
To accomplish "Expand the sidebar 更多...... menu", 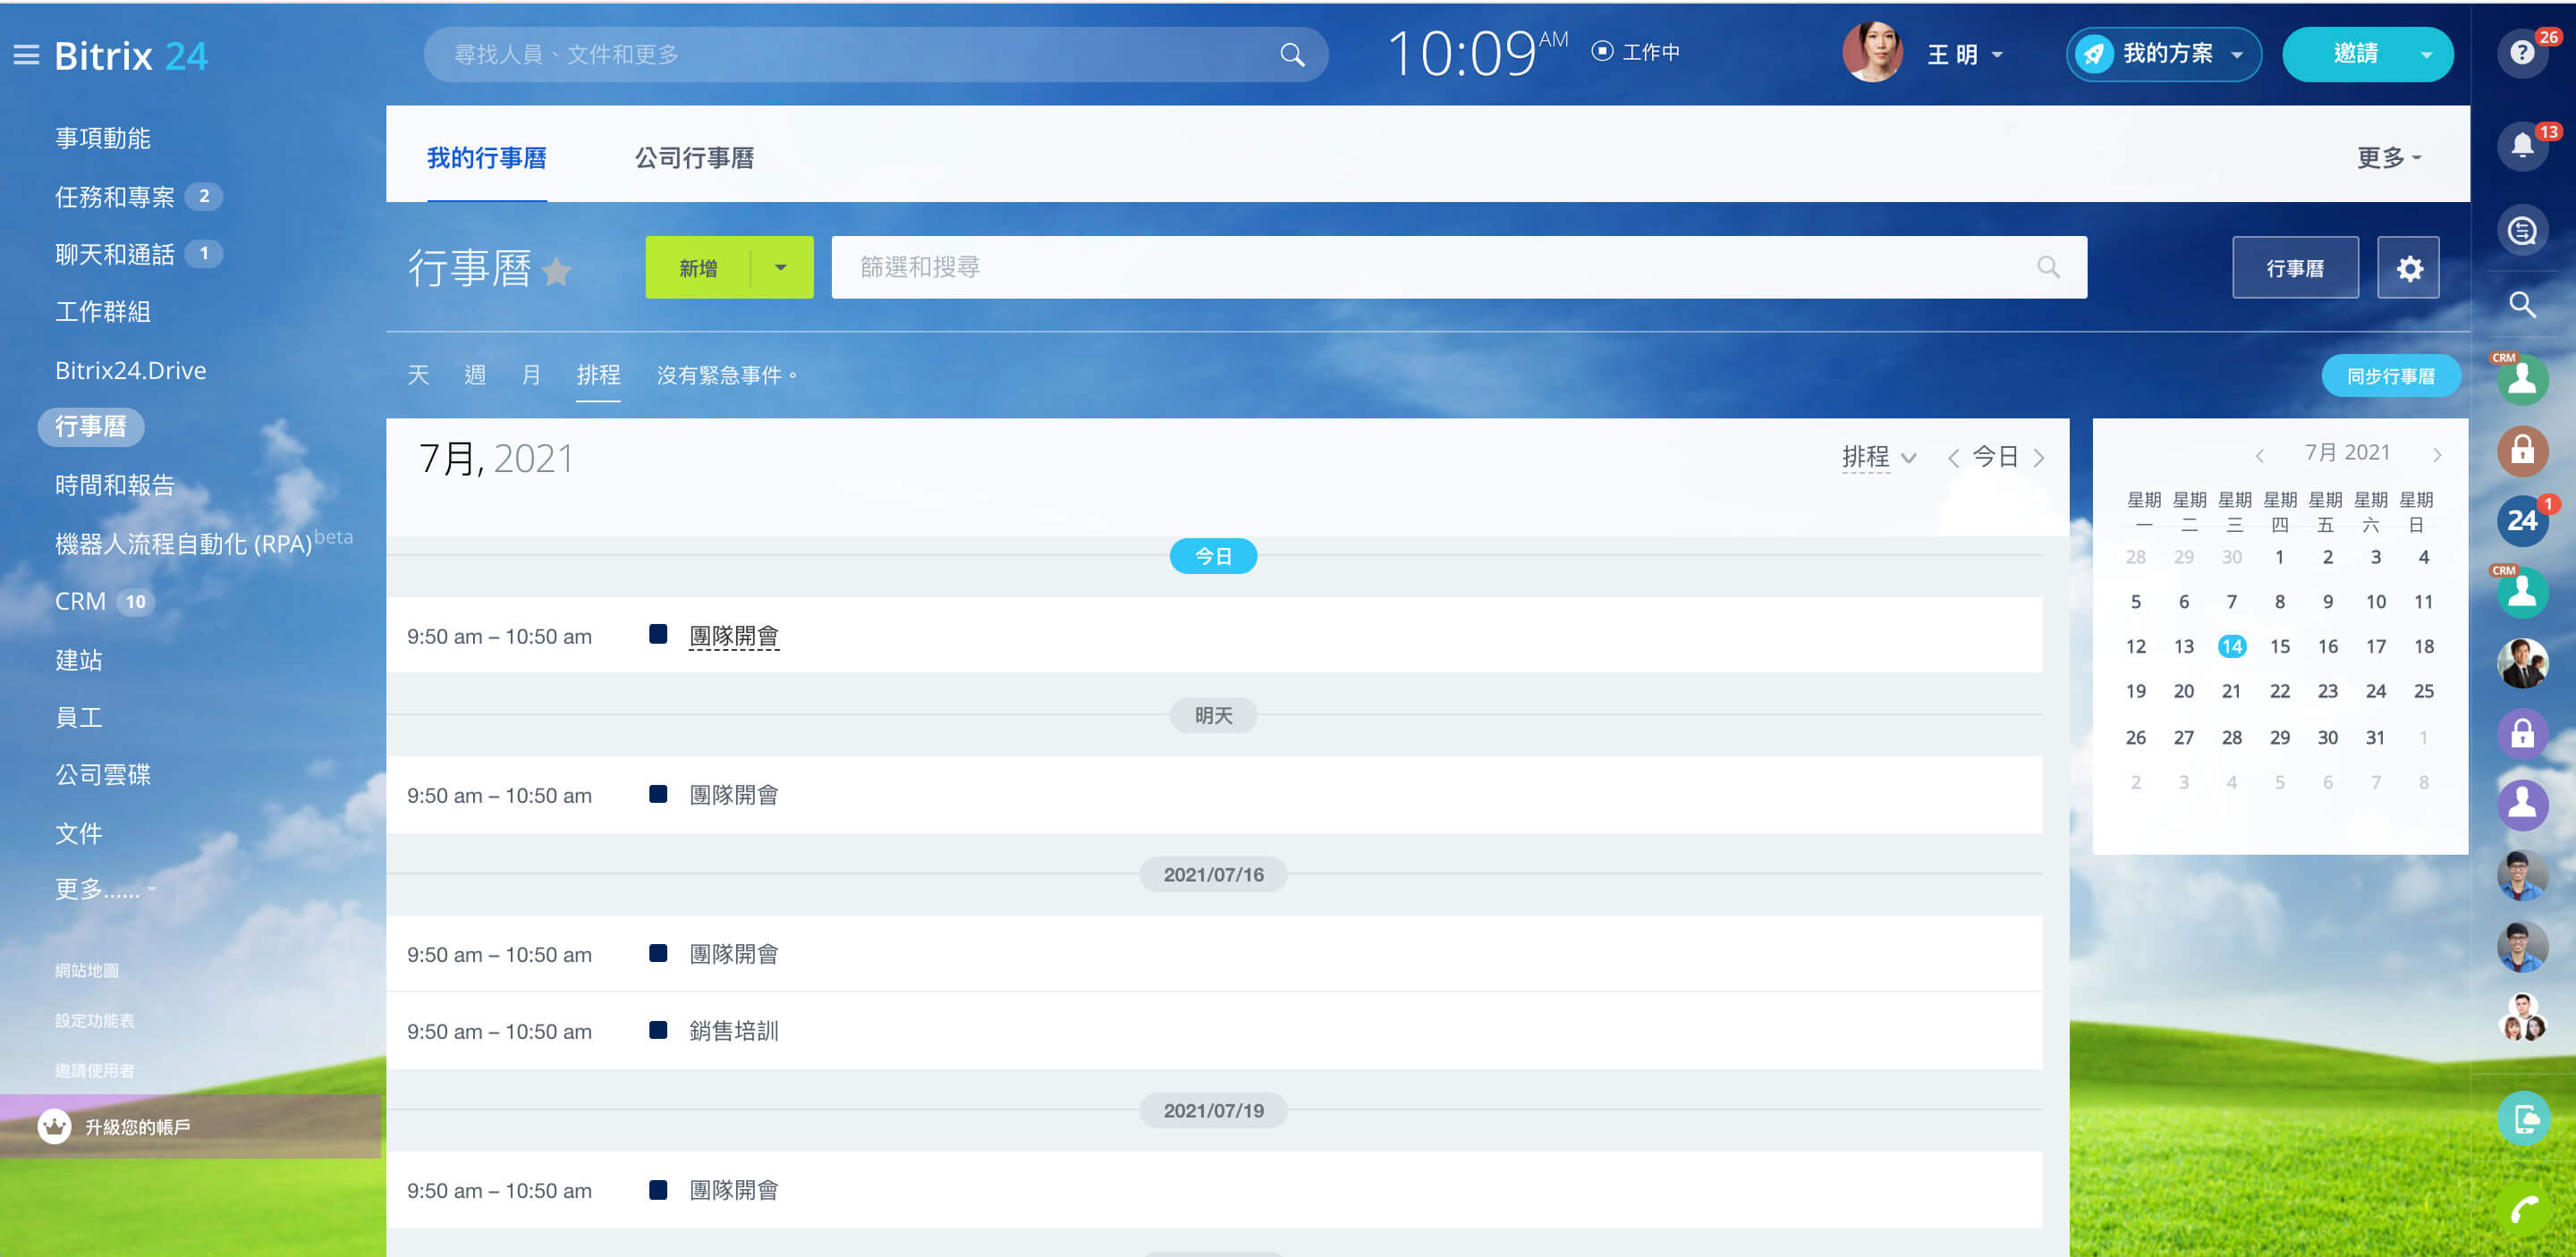I will 105,889.
